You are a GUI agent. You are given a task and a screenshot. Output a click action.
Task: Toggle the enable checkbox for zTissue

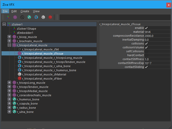click(x=146, y=28)
